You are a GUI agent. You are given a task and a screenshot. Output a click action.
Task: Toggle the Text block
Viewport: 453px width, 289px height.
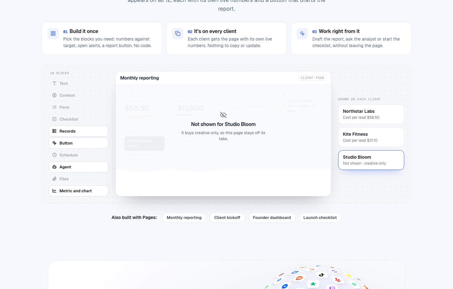pyautogui.click(x=79, y=83)
